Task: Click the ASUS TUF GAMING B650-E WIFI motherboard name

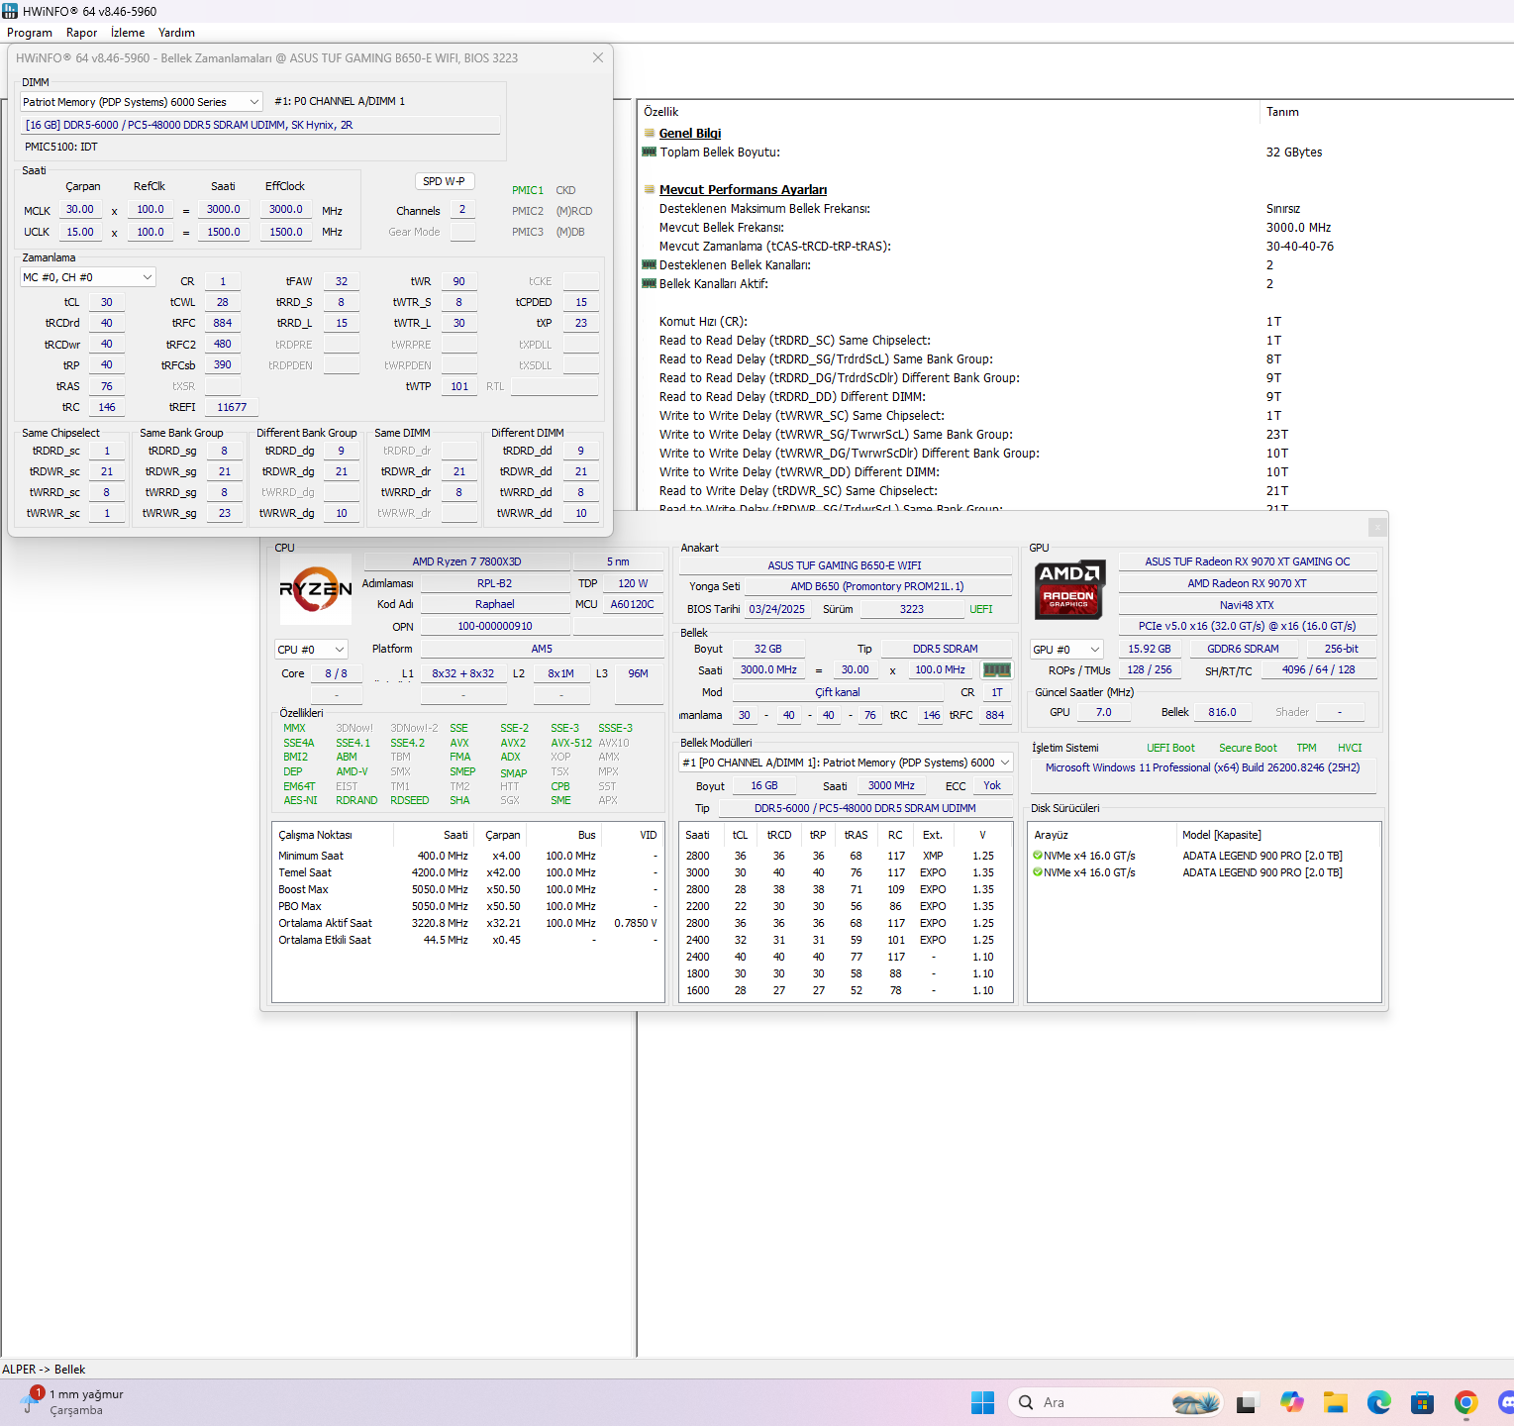Action: [x=845, y=565]
